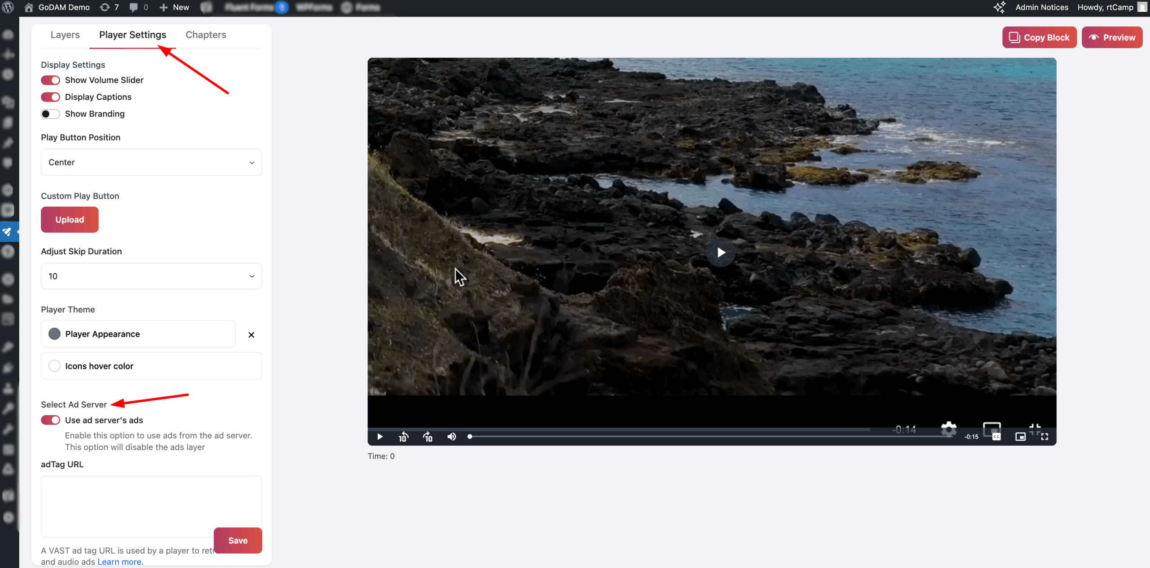Screen dimensions: 1150x568
Task: Open the settings gear in the video controls
Action: tap(949, 430)
